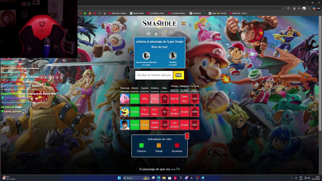The width and height of the screenshot is (322, 181).
Task: Open the green K bookmark icon
Action: point(85,13)
